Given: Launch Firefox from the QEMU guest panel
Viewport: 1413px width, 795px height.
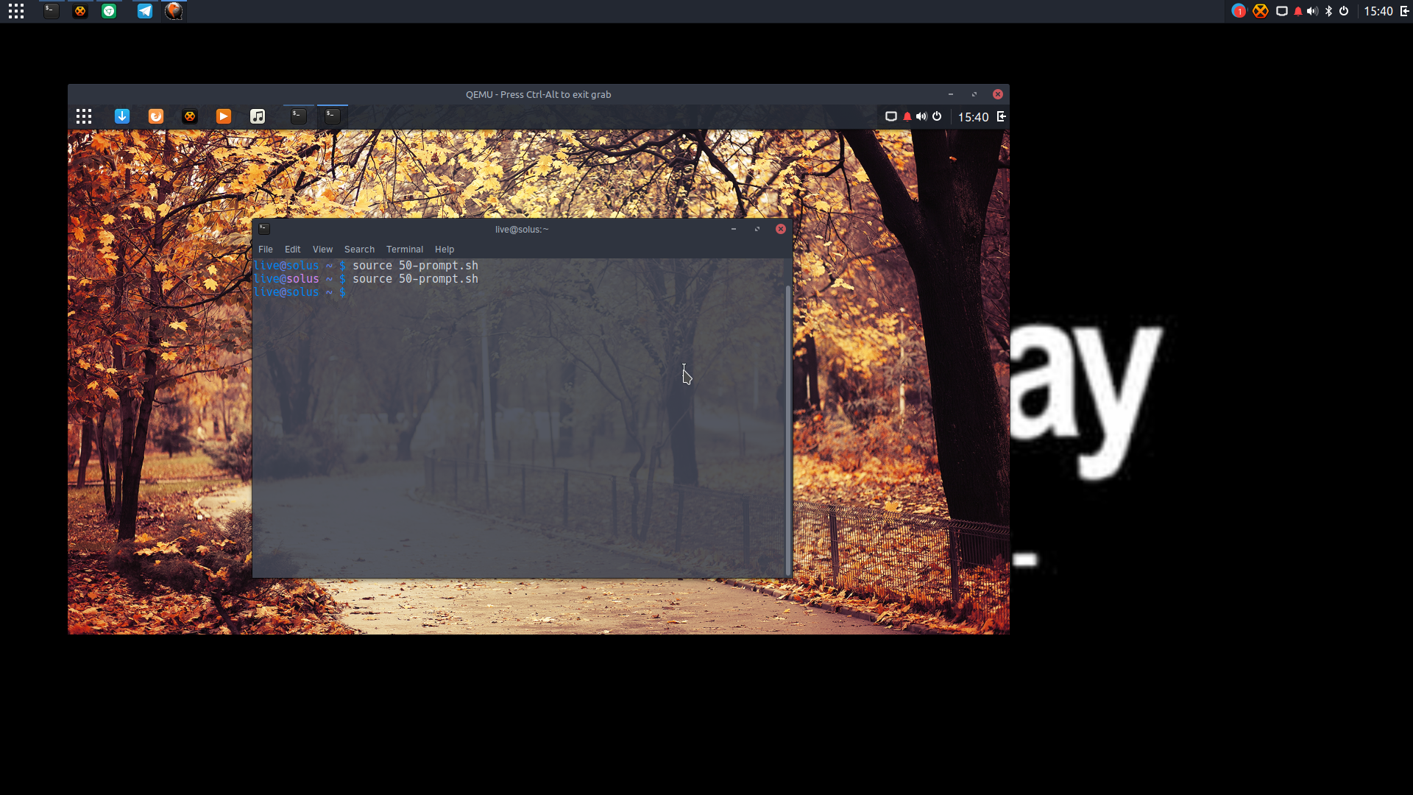Looking at the screenshot, I should (x=156, y=116).
